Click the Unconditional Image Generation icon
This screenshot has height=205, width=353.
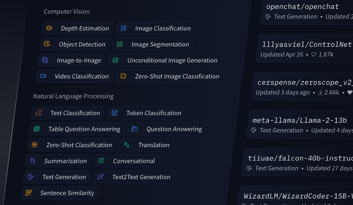(x=116, y=60)
